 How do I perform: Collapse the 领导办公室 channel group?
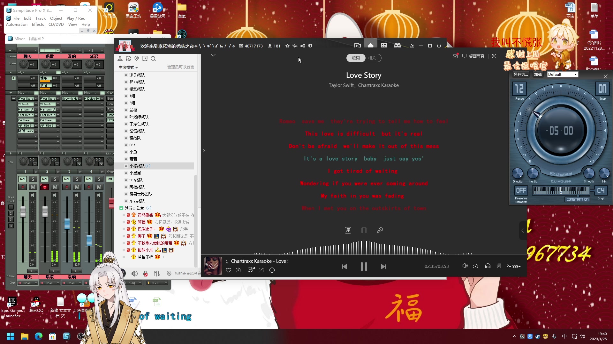121,208
